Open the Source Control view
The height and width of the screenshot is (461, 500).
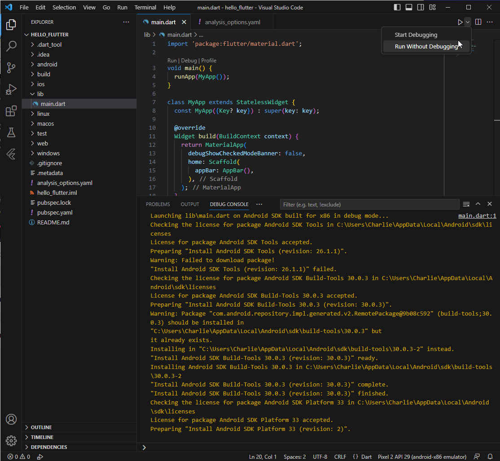11,68
